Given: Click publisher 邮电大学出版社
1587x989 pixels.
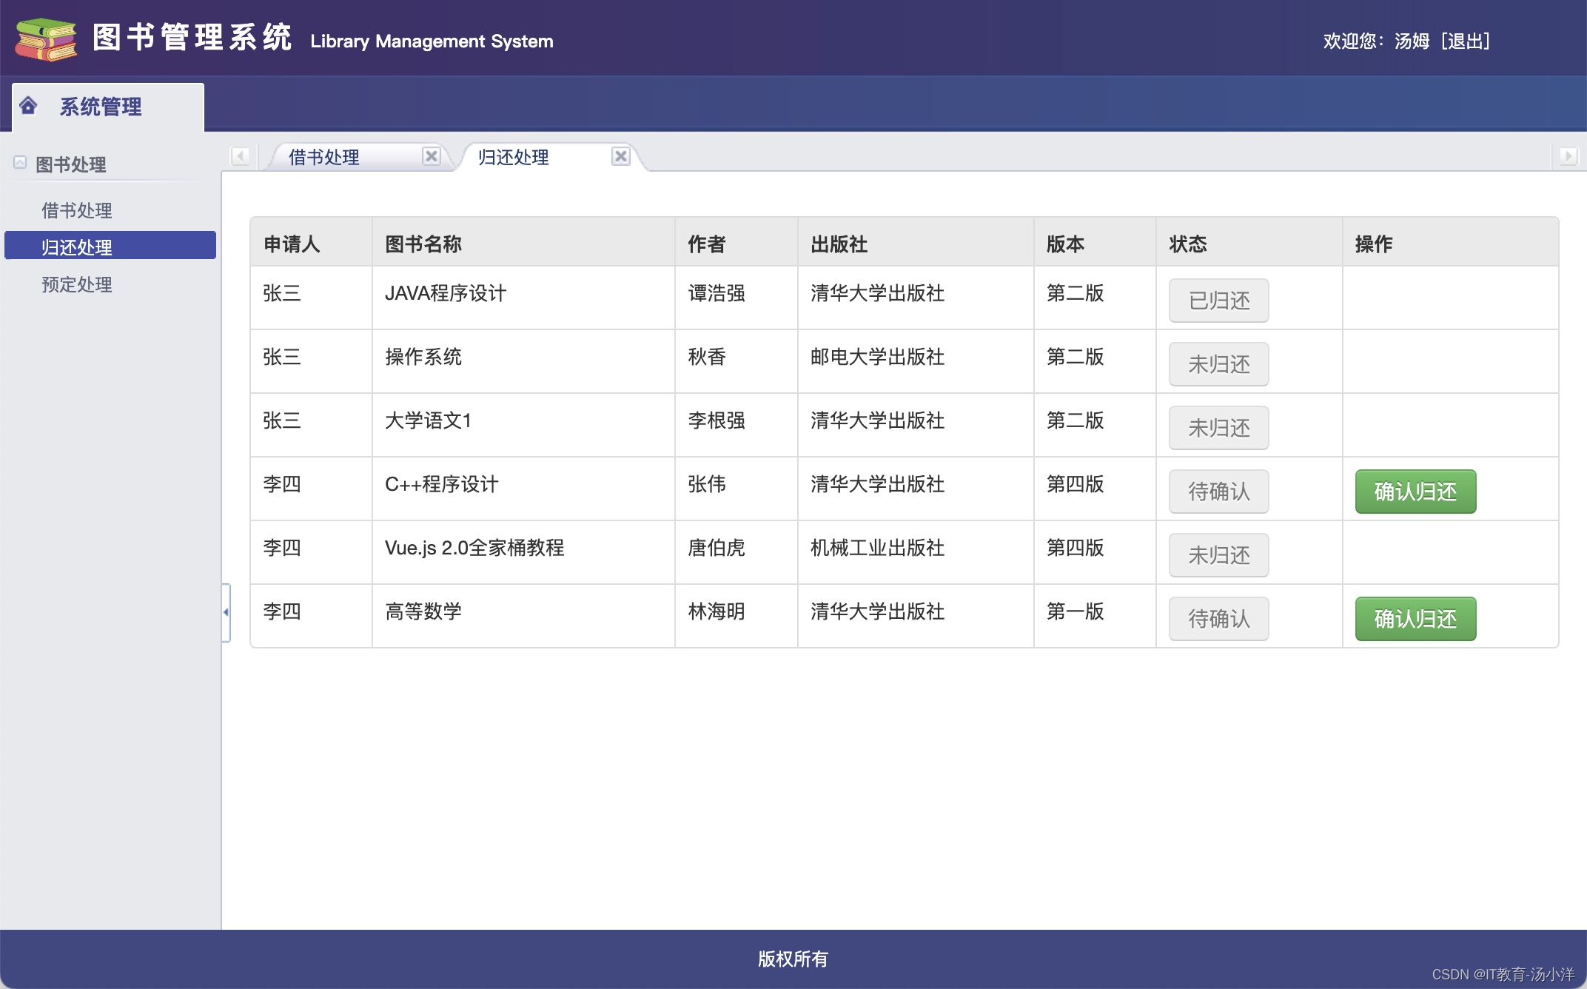Looking at the screenshot, I should click(878, 357).
